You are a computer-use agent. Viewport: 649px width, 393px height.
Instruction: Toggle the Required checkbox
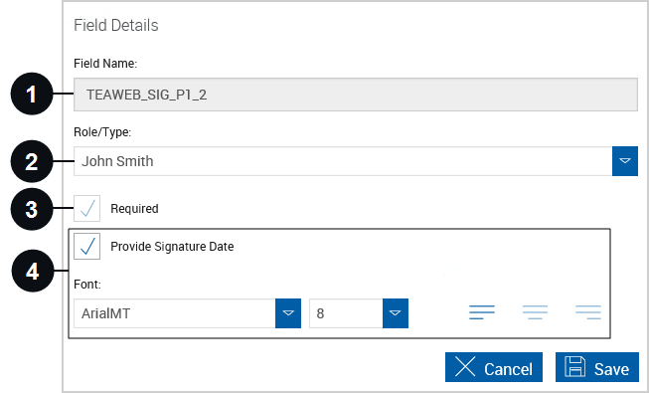(86, 208)
